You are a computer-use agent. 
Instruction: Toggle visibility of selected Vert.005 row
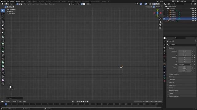pyautogui.click(x=193, y=19)
